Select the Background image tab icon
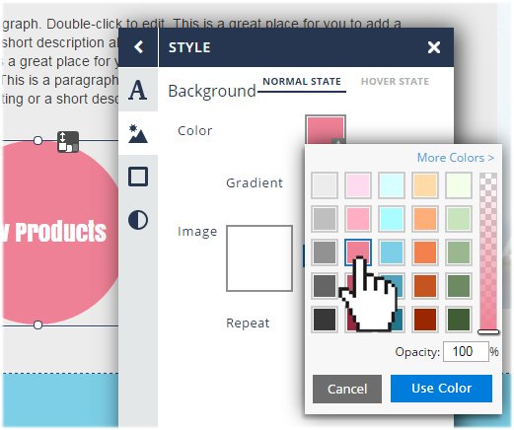The width and height of the screenshot is (514, 430). point(138,133)
